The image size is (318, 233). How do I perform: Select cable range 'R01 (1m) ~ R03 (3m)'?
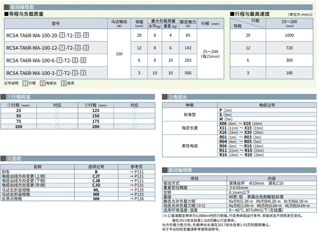pos(240,137)
